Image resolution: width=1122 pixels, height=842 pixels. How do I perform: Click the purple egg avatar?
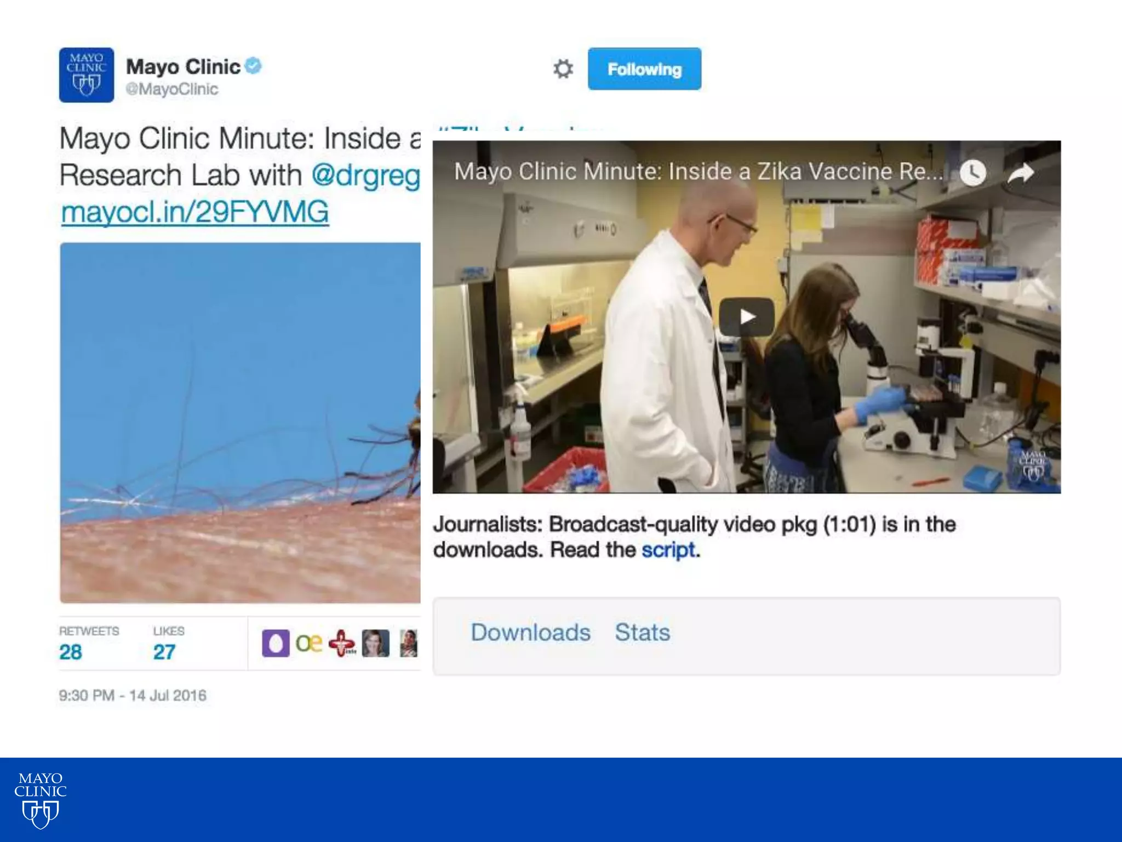[276, 643]
